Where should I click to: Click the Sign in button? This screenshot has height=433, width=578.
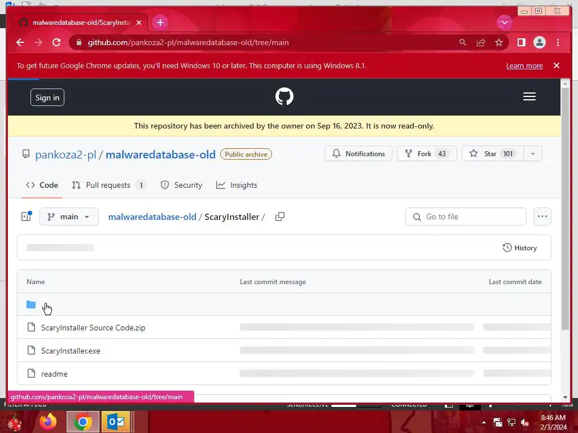(47, 97)
